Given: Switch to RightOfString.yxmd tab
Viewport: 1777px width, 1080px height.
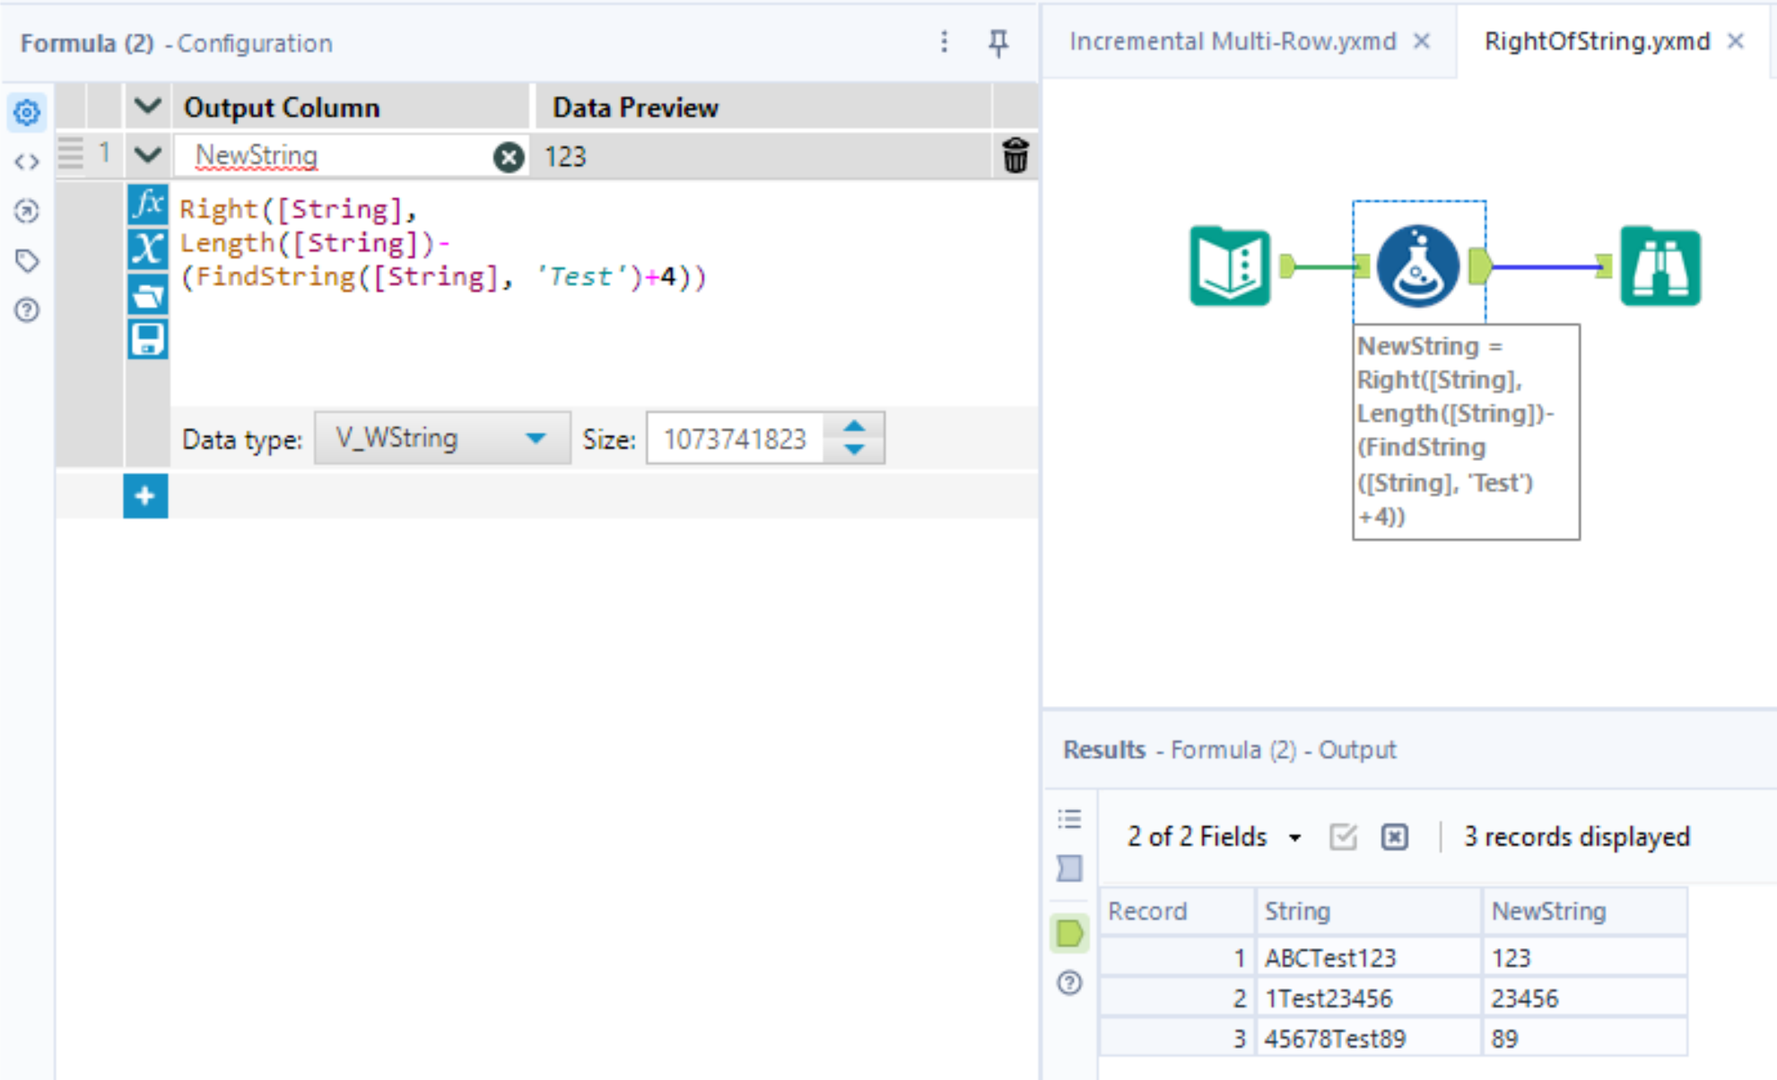Looking at the screenshot, I should pyautogui.click(x=1597, y=41).
